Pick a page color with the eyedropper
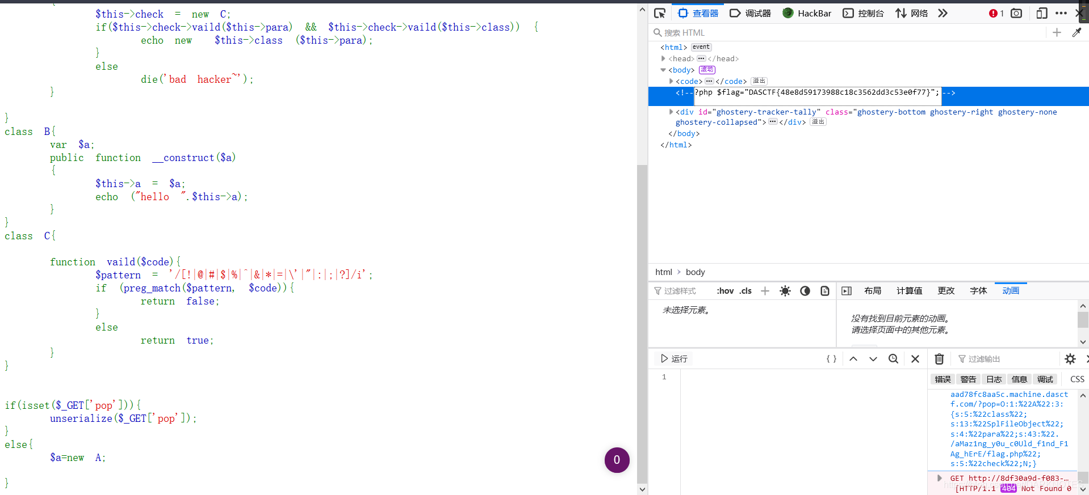This screenshot has width=1089, height=495. click(1077, 33)
